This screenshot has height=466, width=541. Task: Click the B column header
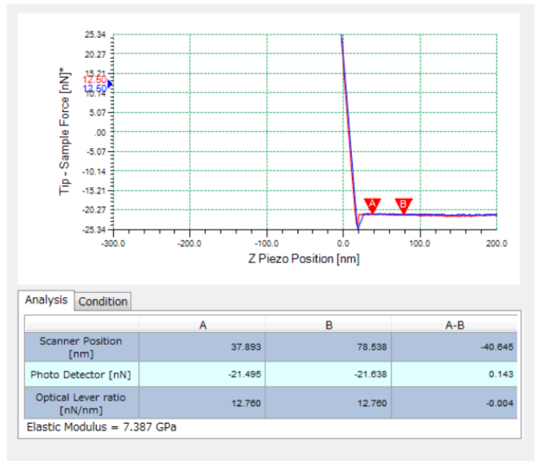point(328,325)
